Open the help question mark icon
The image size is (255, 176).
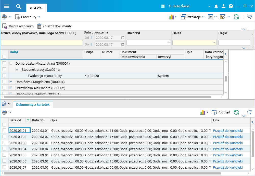(231, 6)
